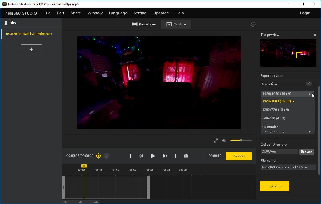Switch to the PanoPlayer tab
This screenshot has height=204, width=321.
pyautogui.click(x=144, y=24)
